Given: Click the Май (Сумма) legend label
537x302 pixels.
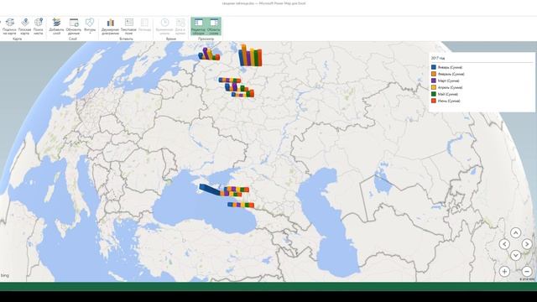Looking at the screenshot, I should (448, 94).
